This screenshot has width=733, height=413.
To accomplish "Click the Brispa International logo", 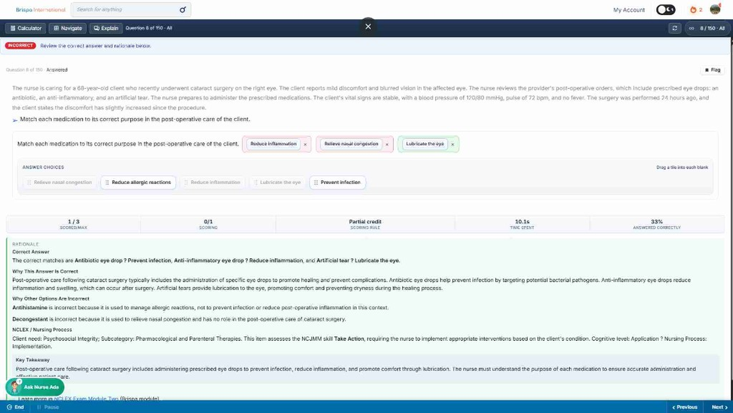I will click(x=40, y=10).
